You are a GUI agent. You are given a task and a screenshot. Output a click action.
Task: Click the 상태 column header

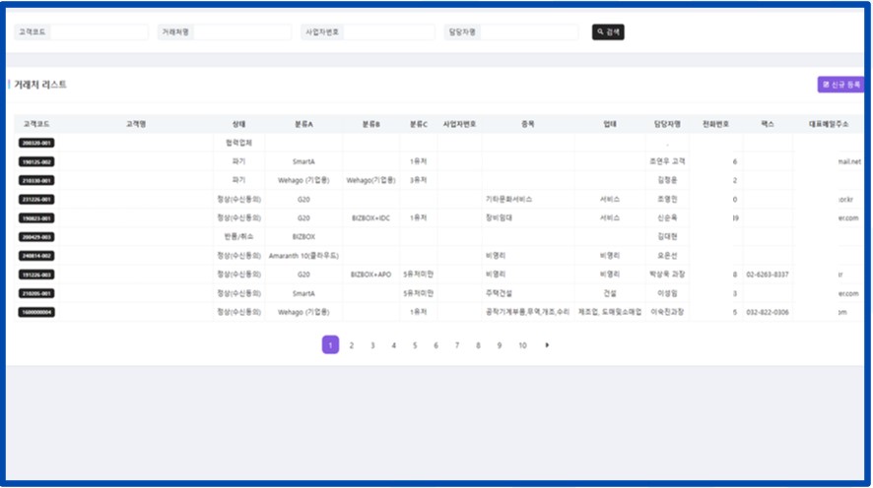[238, 124]
